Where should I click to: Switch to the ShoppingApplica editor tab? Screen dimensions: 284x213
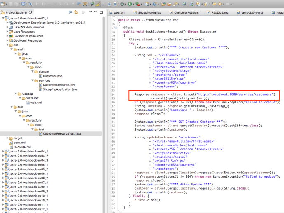149,13
